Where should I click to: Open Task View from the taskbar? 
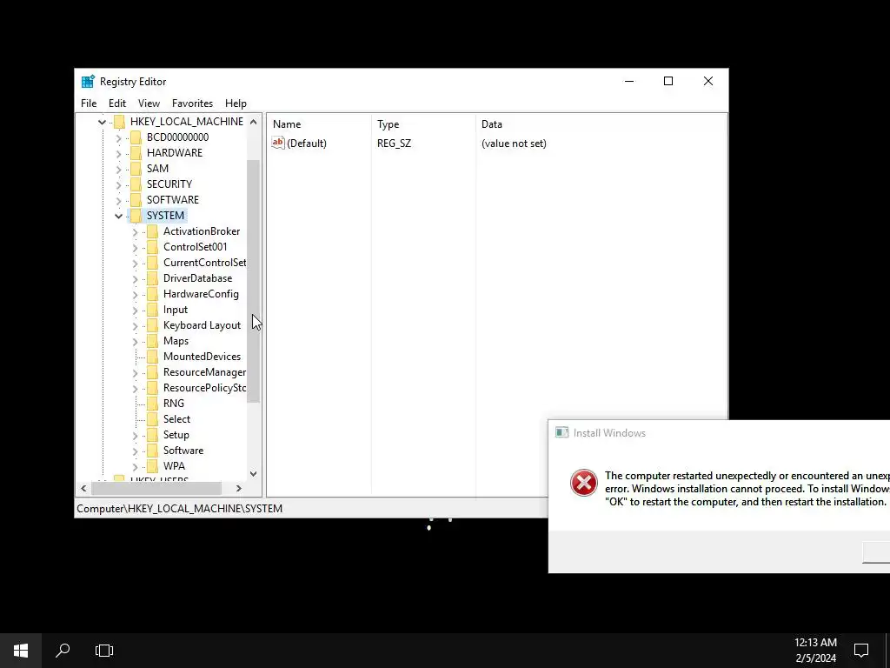tap(104, 651)
